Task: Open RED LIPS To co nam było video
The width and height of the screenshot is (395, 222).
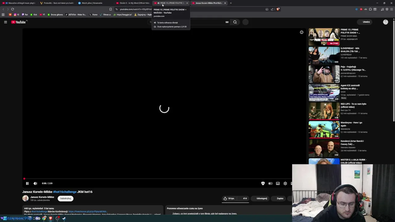Action: 324,111
